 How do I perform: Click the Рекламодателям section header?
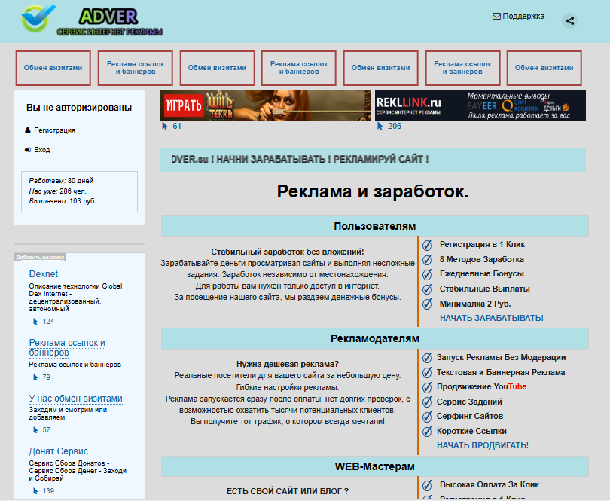point(374,338)
